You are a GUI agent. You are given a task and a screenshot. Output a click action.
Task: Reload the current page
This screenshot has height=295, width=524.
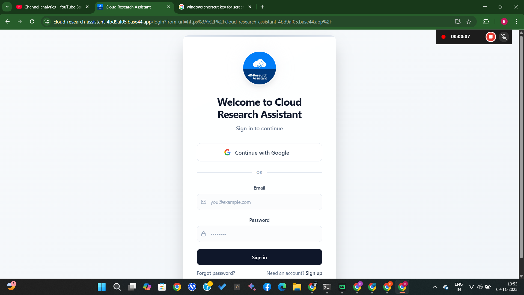[x=32, y=22]
